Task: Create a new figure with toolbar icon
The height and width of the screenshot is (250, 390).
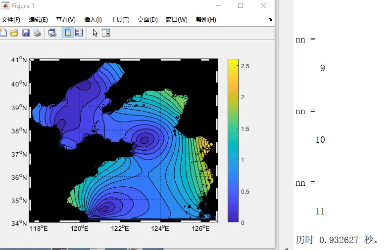Action: [3, 33]
